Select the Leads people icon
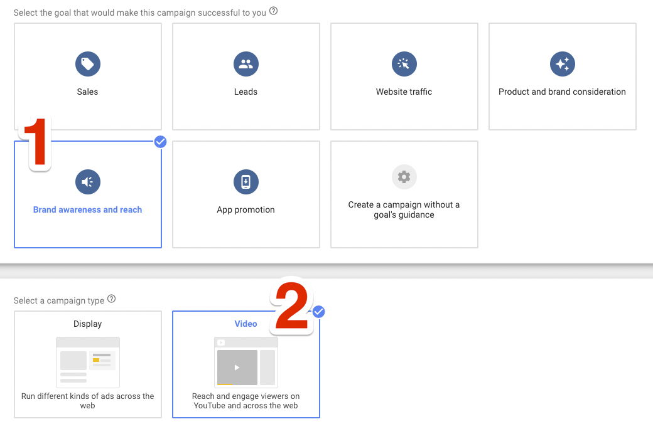653x424 pixels. (x=246, y=63)
